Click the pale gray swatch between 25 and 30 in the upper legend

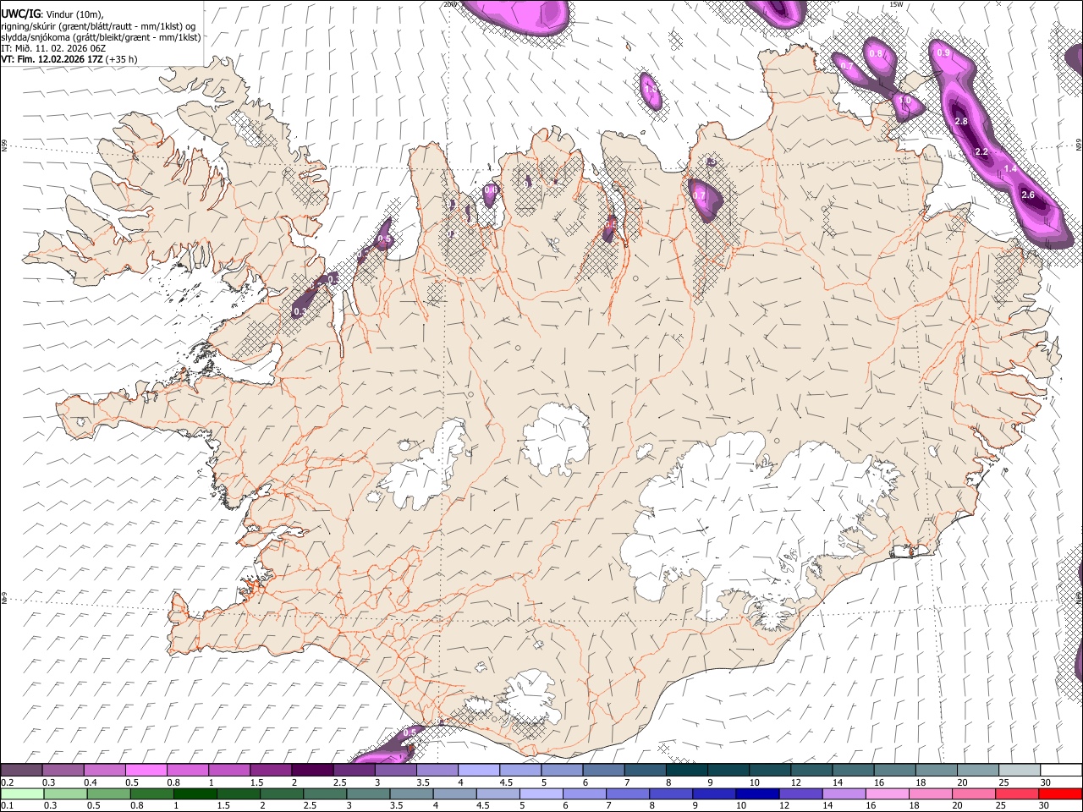point(1020,770)
